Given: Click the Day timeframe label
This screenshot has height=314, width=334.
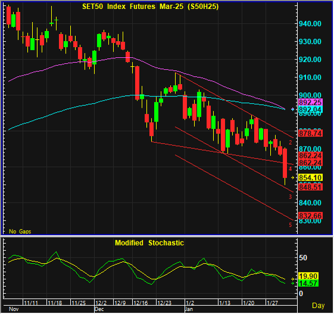Looking at the screenshot, I should (319, 306).
